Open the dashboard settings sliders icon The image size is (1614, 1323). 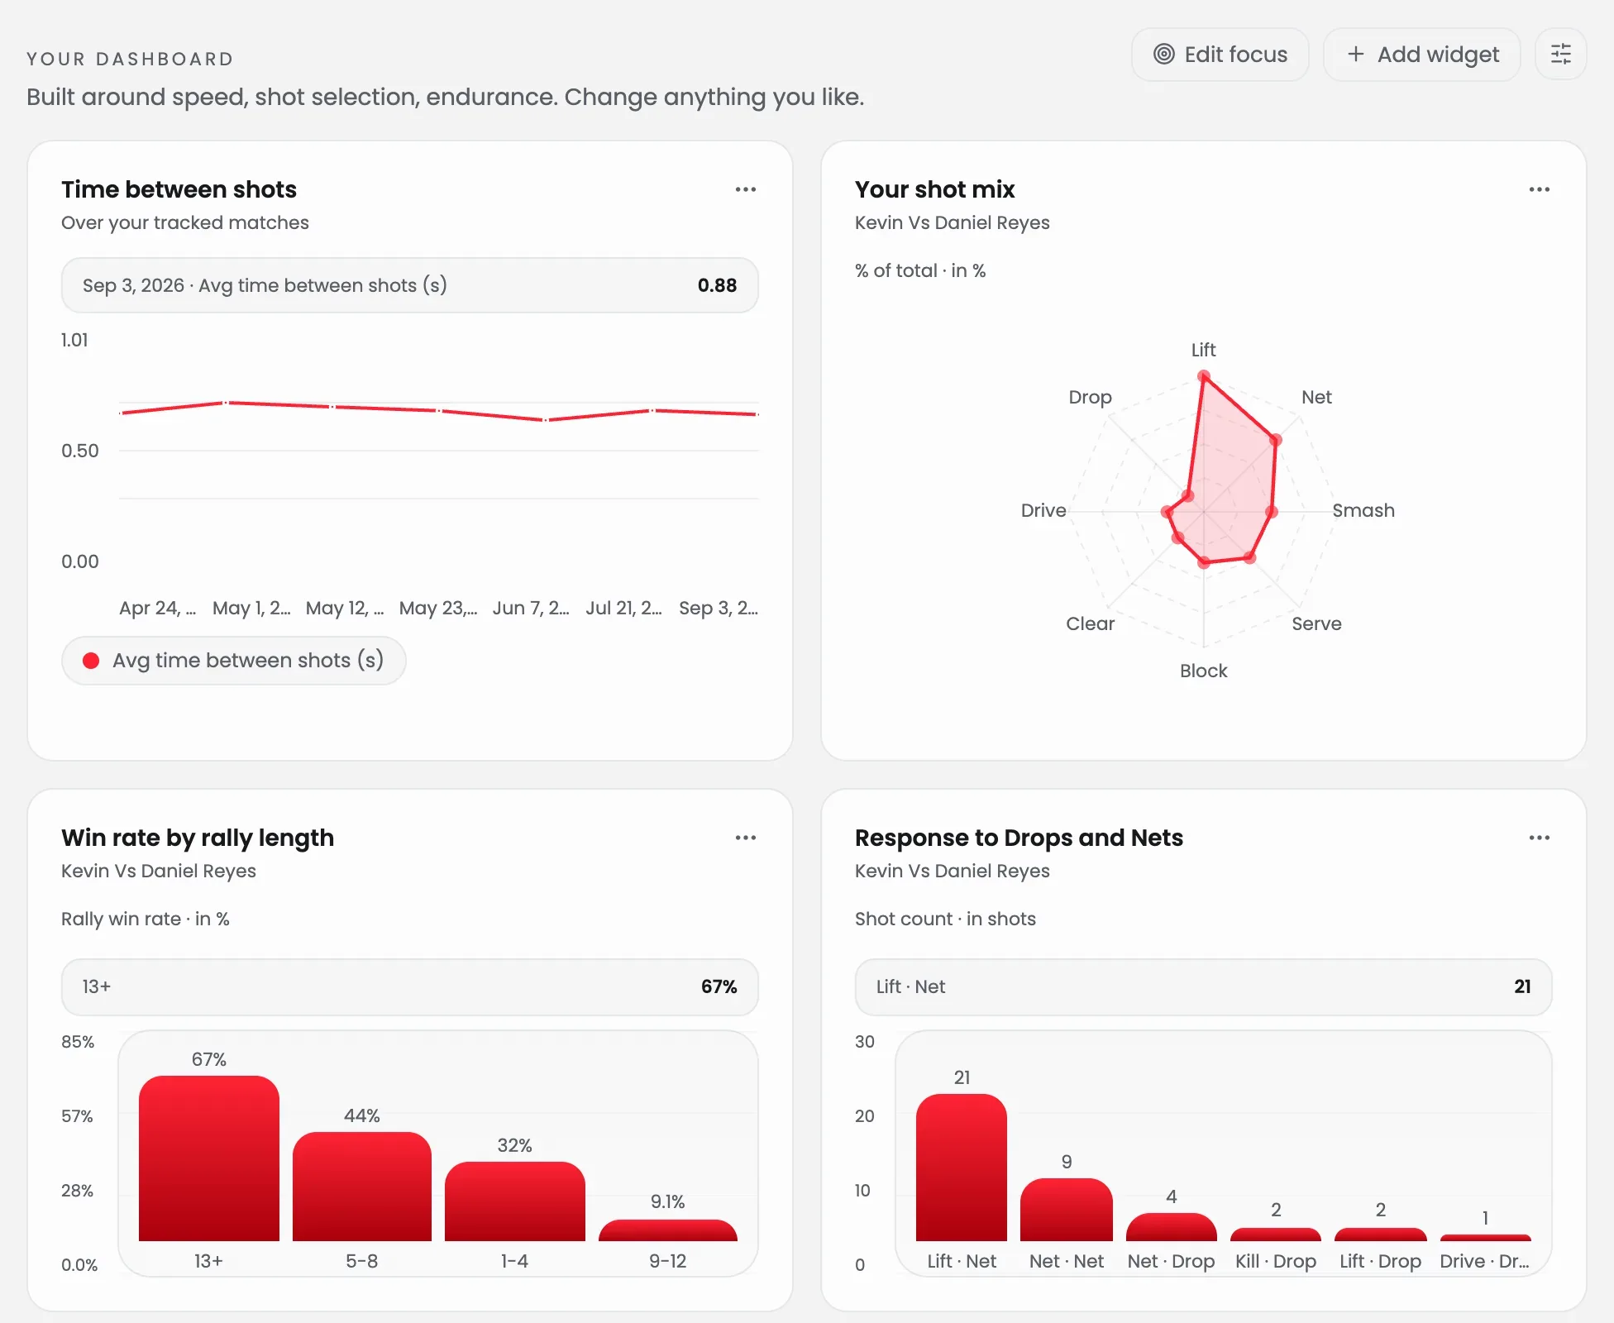(x=1560, y=55)
